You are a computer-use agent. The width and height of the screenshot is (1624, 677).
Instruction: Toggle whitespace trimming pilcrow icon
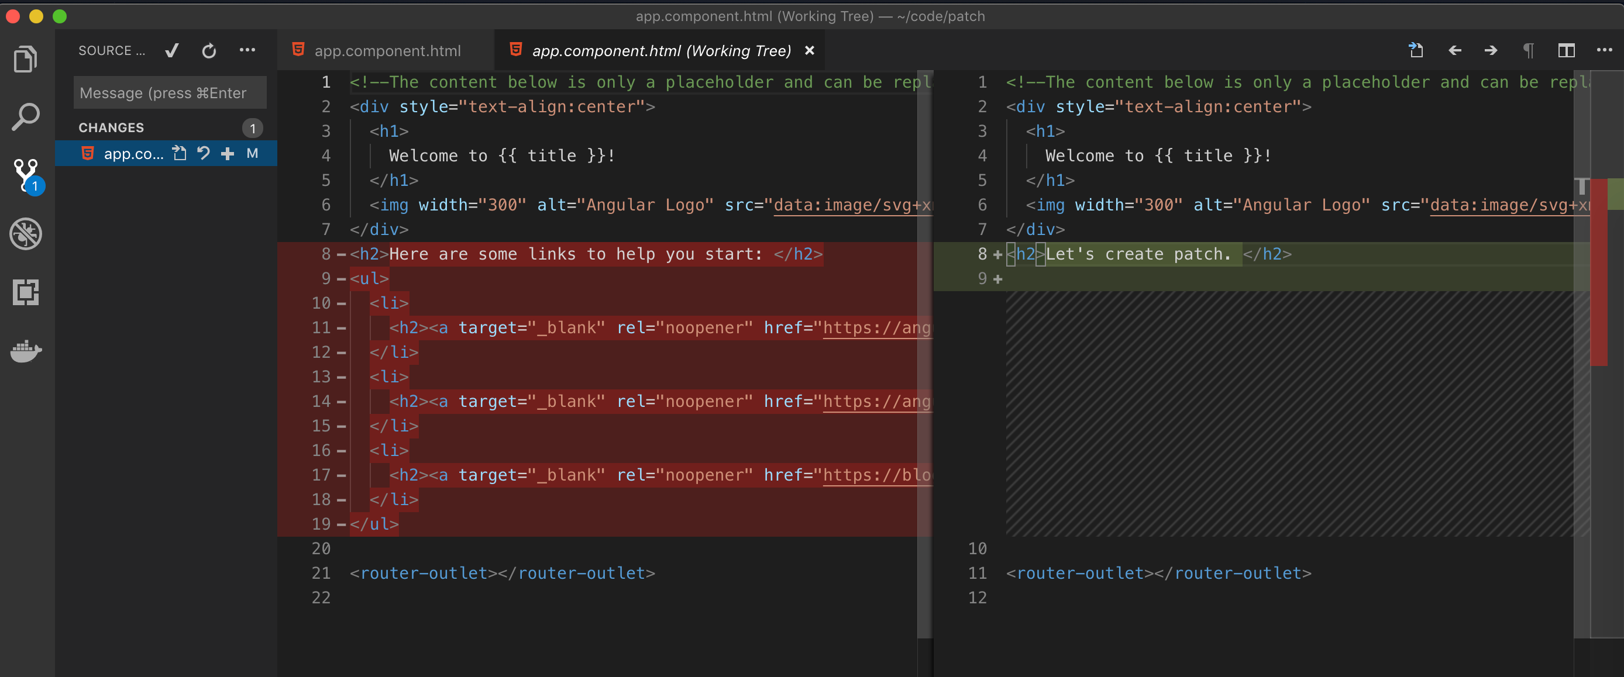point(1528,50)
